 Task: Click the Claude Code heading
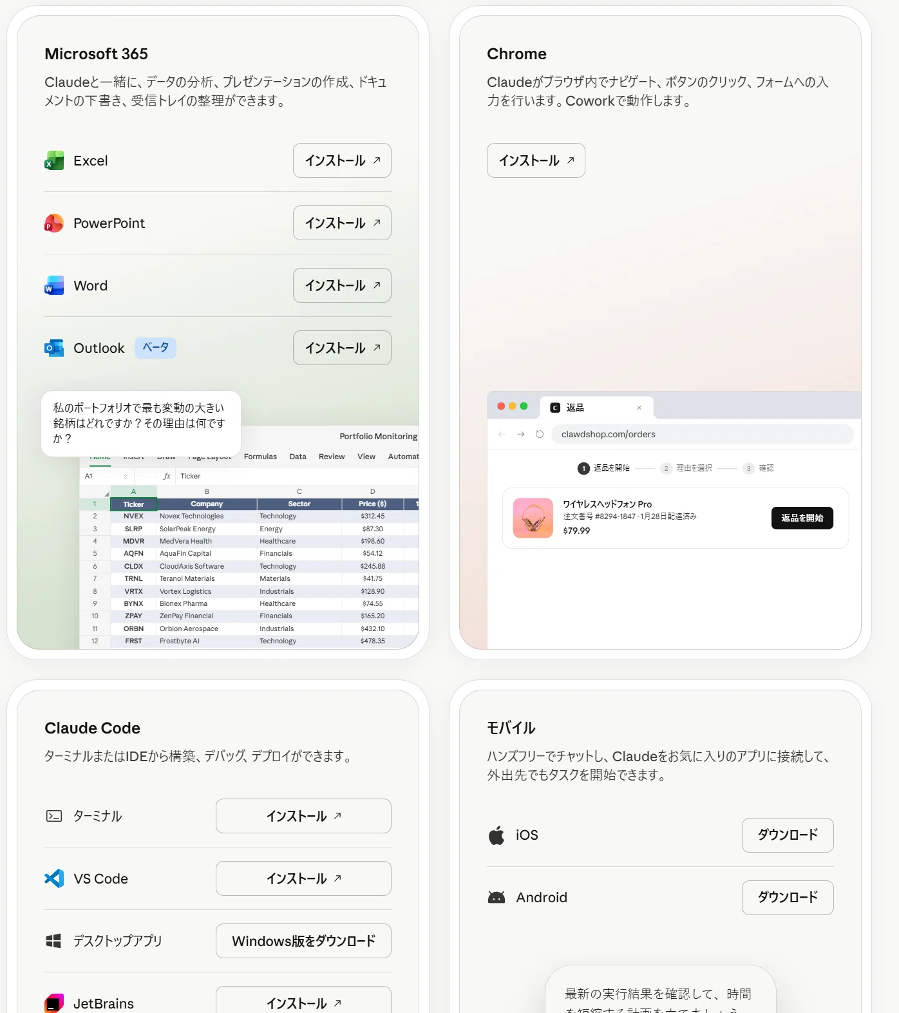[x=92, y=728]
